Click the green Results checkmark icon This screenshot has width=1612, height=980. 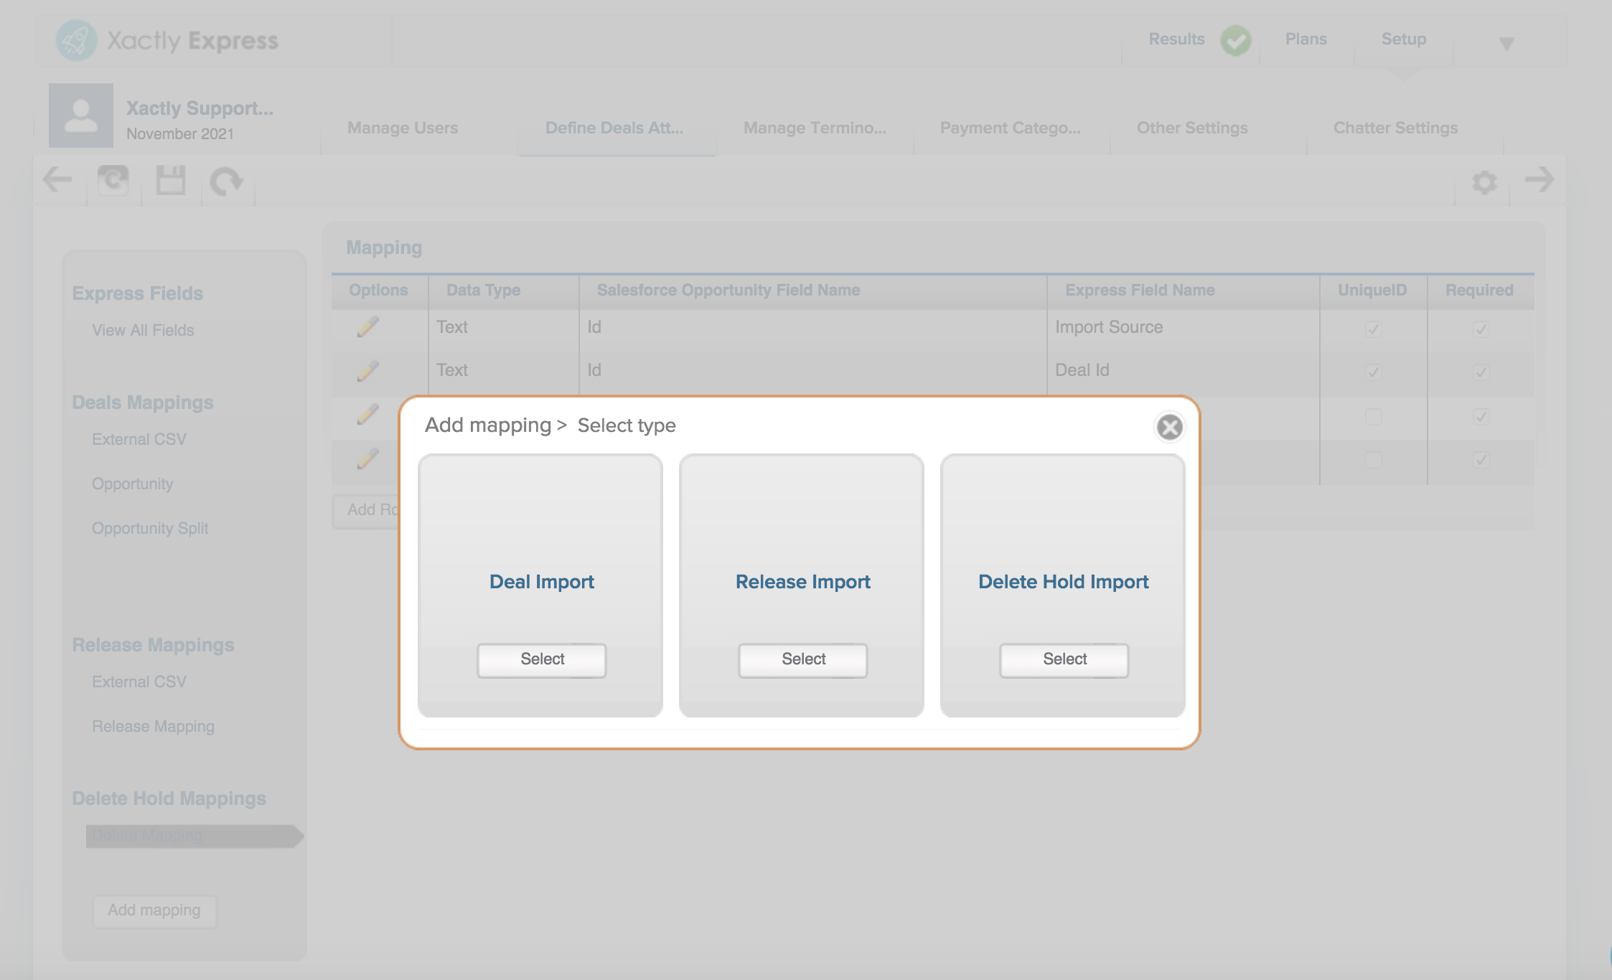point(1236,40)
